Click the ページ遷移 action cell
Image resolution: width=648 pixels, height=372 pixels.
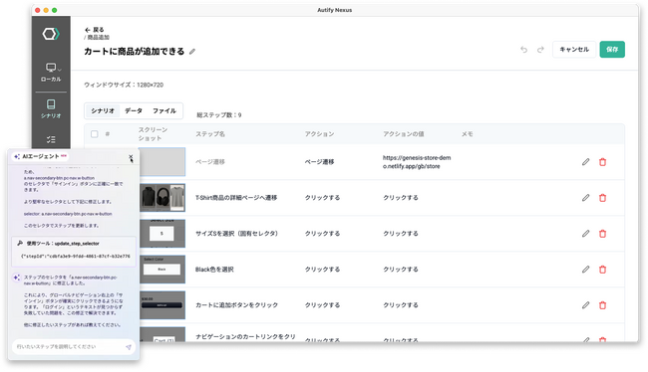pyautogui.click(x=319, y=162)
